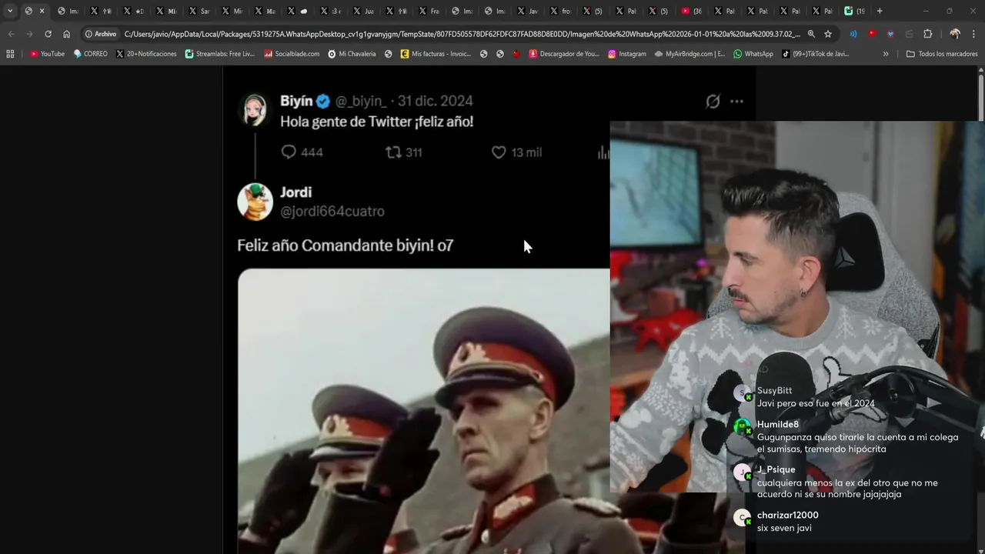Open the 'Mi Chavaleria' bookmark
Screen dimensions: 985x554
352,54
